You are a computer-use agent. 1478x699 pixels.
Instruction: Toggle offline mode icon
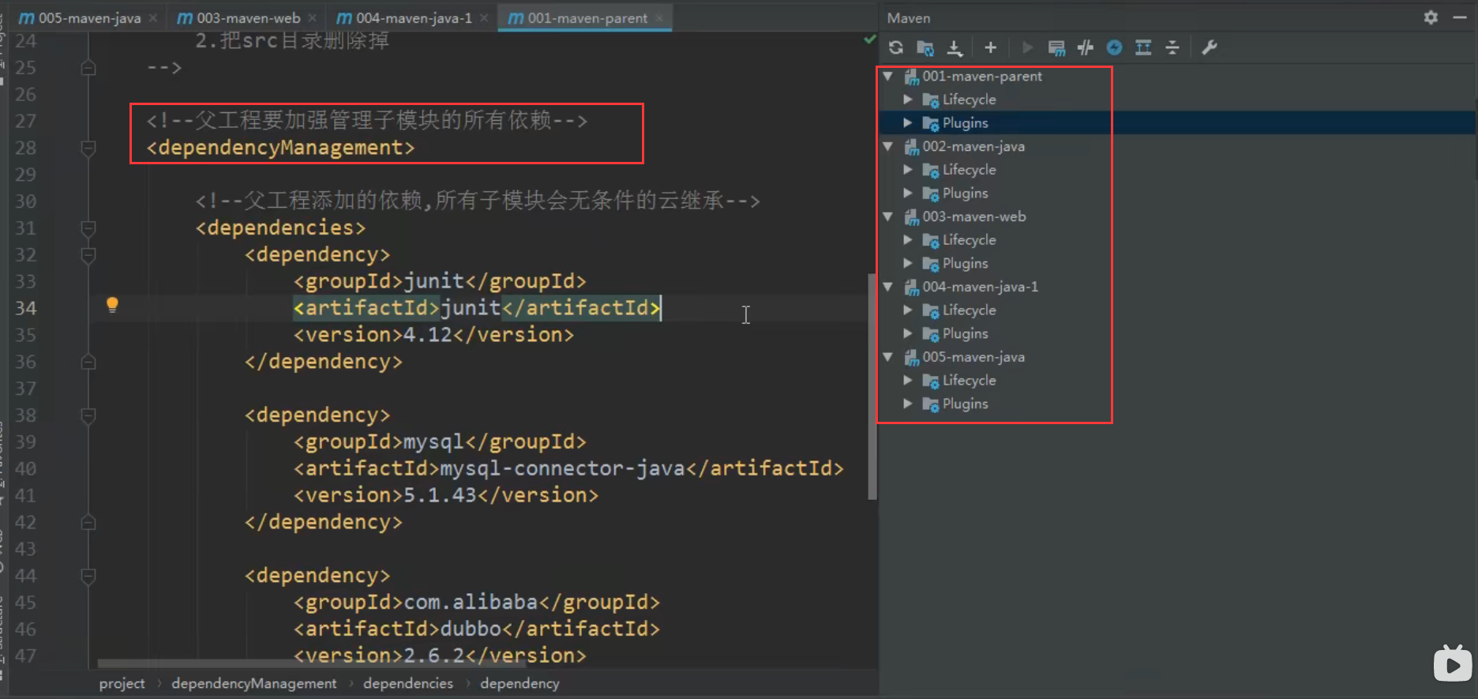pyautogui.click(x=1086, y=47)
